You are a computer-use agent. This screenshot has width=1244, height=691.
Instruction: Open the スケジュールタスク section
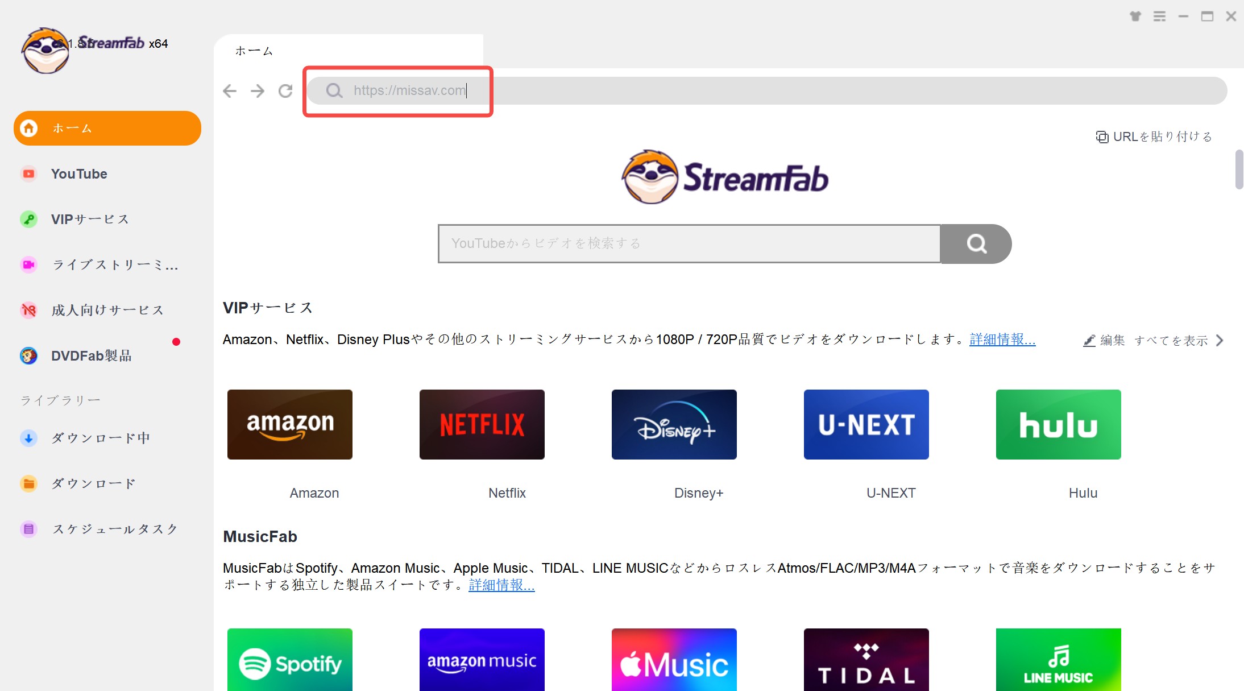click(x=114, y=529)
